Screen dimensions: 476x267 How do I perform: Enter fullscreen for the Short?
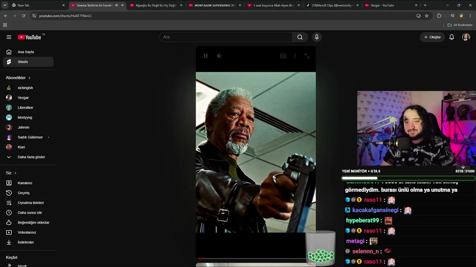pos(307,56)
